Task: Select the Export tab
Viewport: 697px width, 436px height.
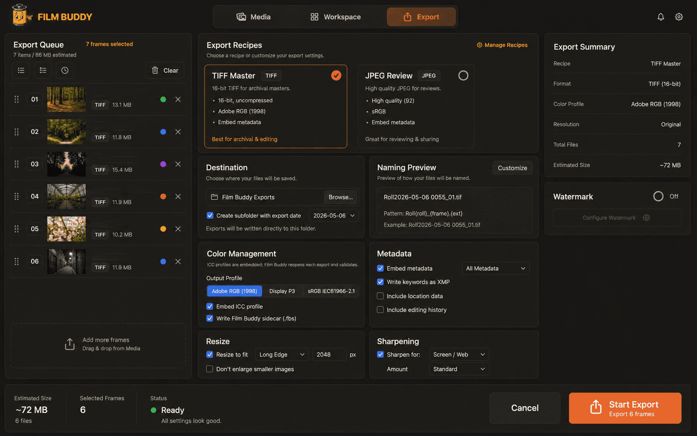Action: (421, 17)
